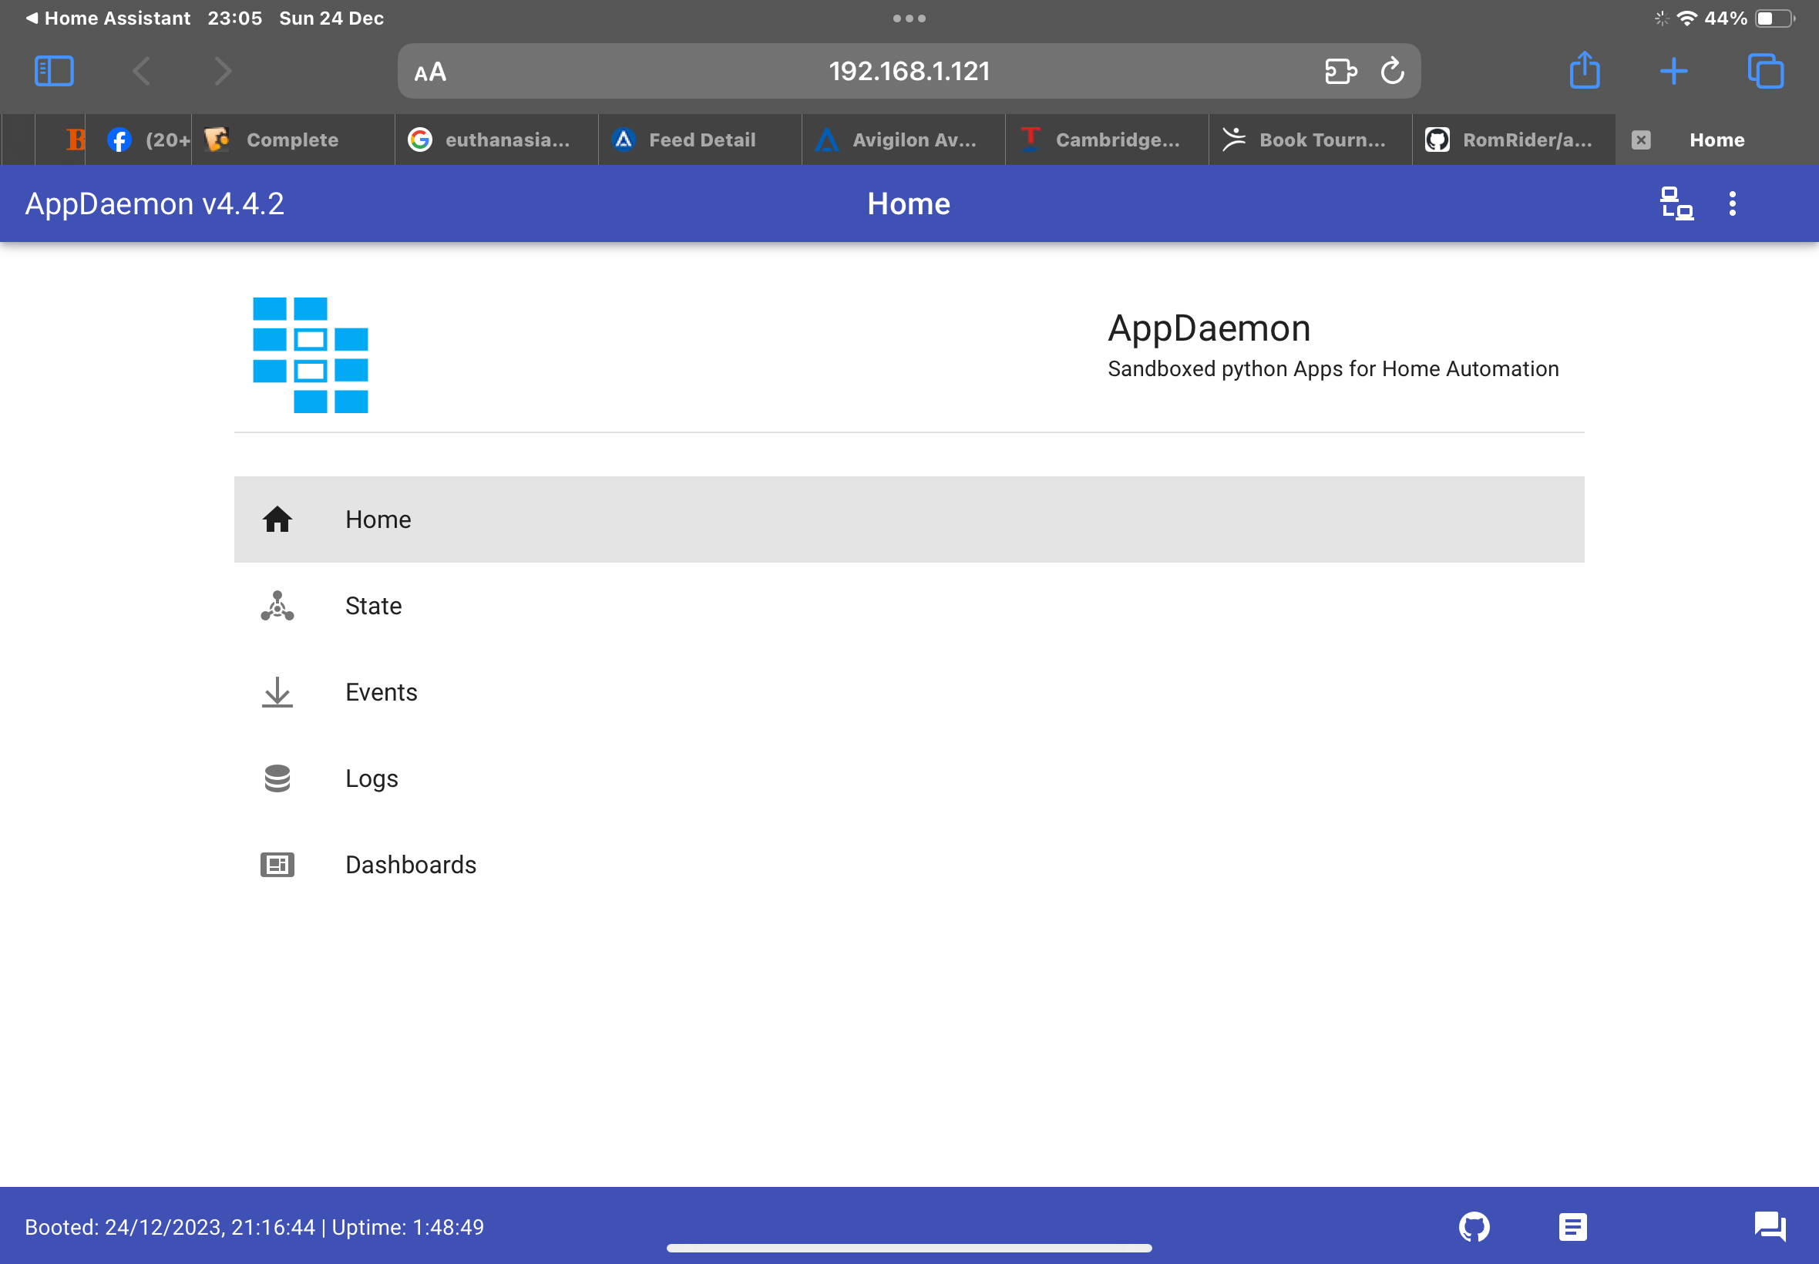Screen dimensions: 1819x1264
Task: Open a new tab with plus
Action: [x=1673, y=71]
